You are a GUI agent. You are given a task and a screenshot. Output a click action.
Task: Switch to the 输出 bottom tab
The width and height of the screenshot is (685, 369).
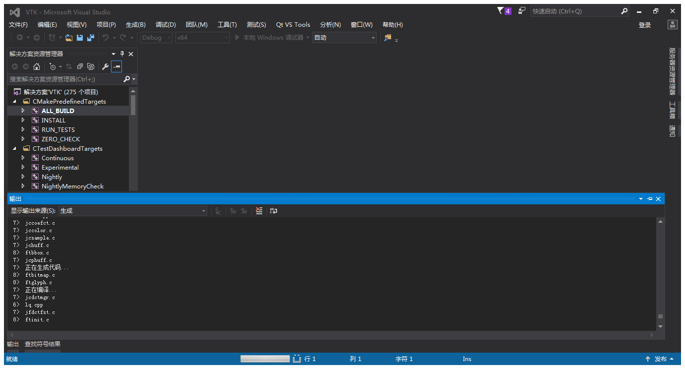(x=13, y=344)
